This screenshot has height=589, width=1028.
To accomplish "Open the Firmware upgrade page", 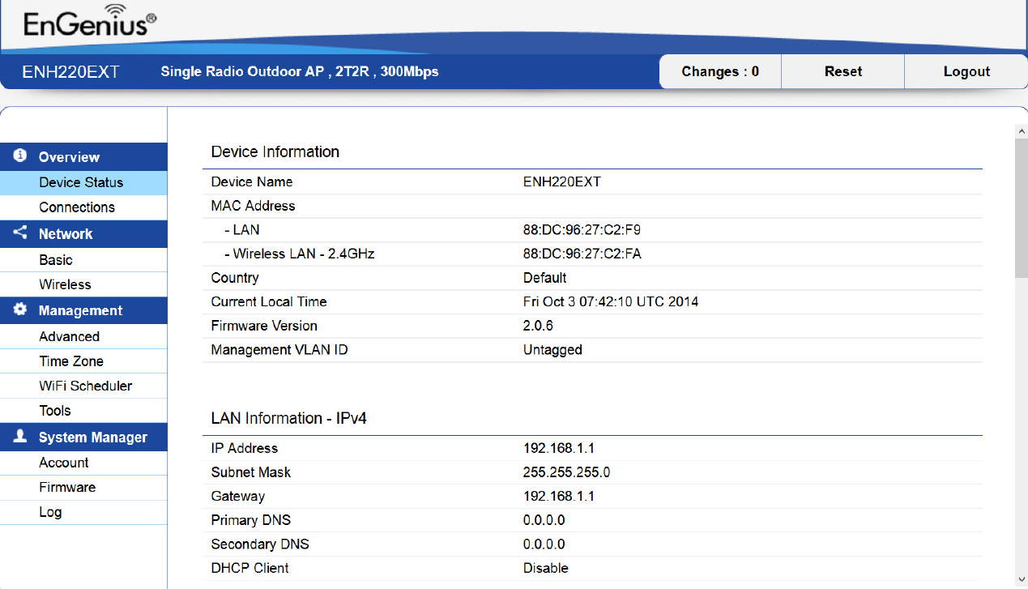I will coord(83,487).
